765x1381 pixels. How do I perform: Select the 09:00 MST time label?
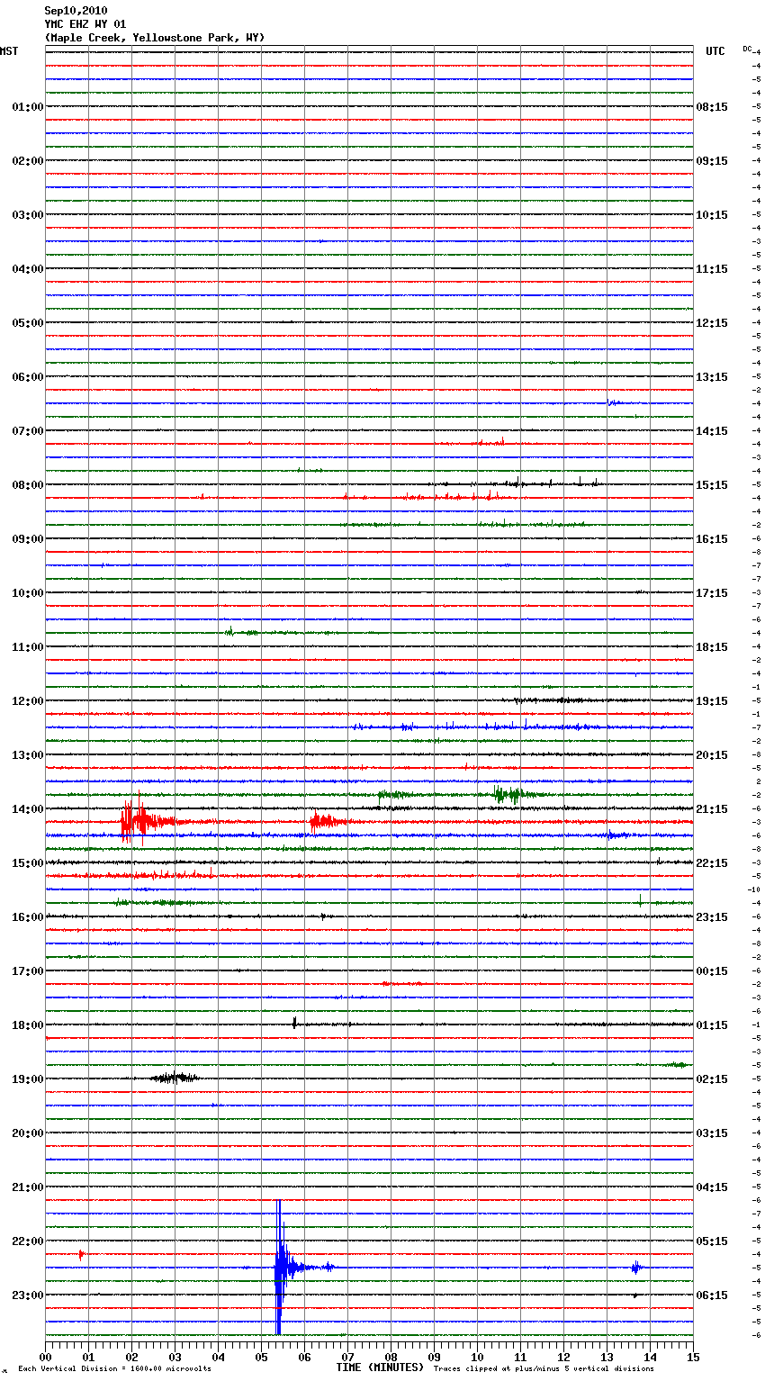(x=28, y=539)
